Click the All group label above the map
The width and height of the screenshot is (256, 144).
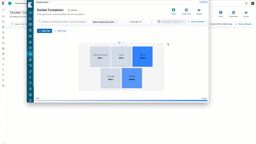pyautogui.click(x=119, y=43)
